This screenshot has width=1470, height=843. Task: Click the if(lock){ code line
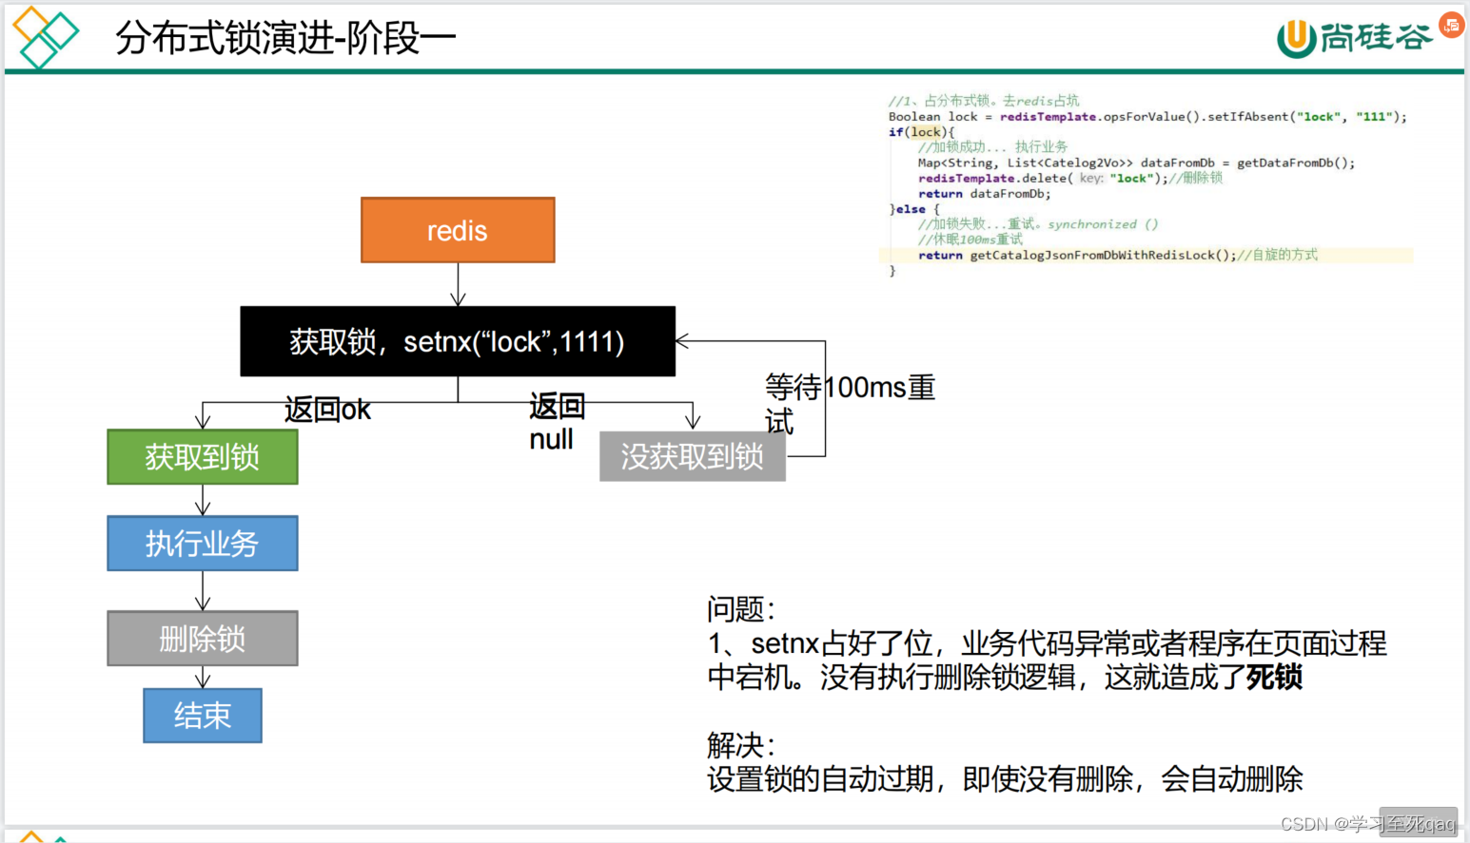(x=921, y=132)
